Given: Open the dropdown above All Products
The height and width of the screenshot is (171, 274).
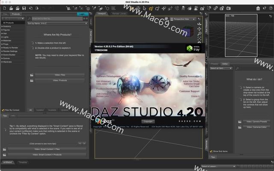Looking at the screenshot, I should point(13,18).
